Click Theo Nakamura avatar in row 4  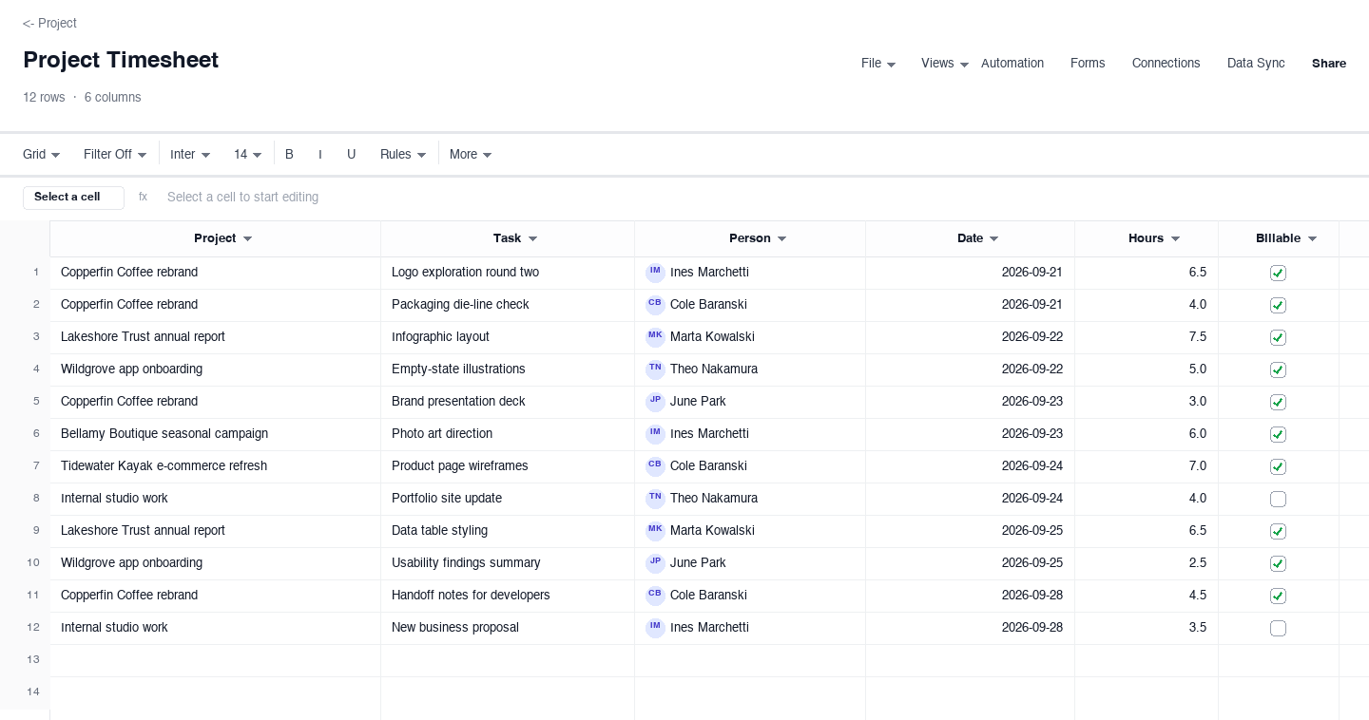click(655, 369)
